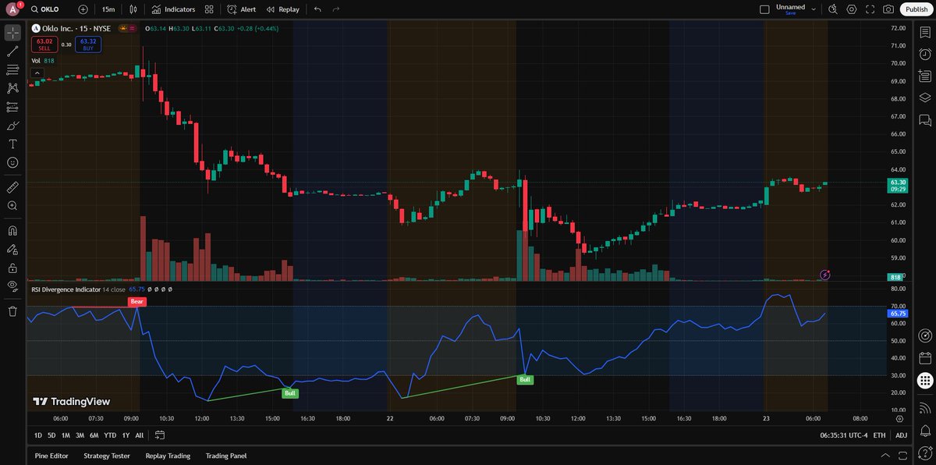Toggle lock all drawings padlock
936x465 pixels.
point(12,268)
